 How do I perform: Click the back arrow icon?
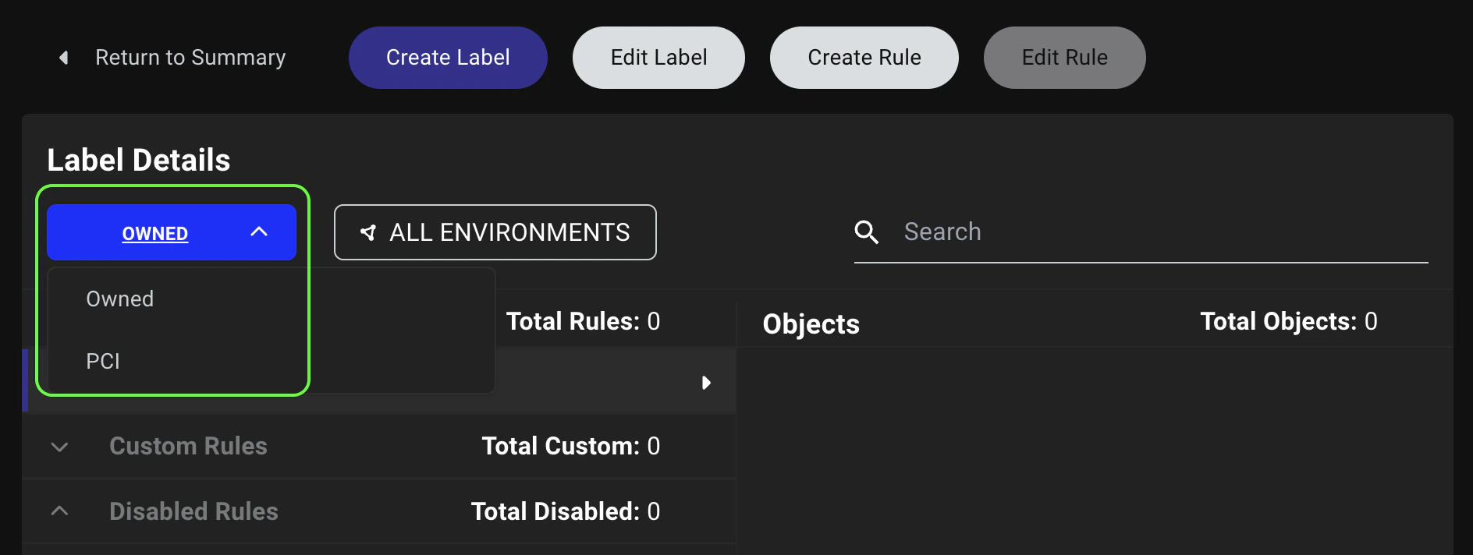(x=63, y=57)
